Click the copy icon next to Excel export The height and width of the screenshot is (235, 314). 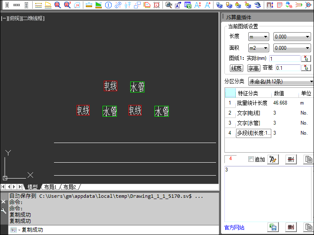tap(309, 227)
